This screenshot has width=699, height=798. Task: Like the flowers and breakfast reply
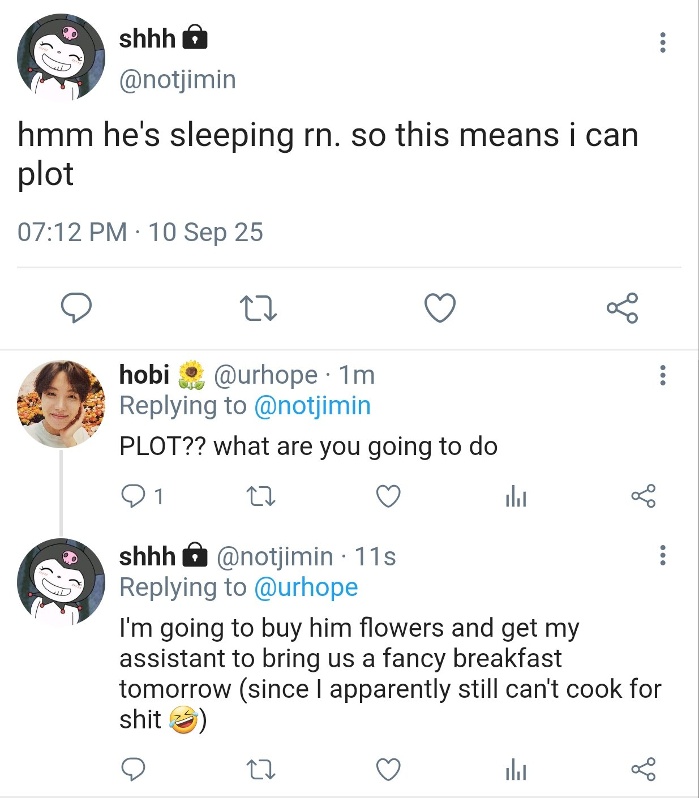[388, 770]
